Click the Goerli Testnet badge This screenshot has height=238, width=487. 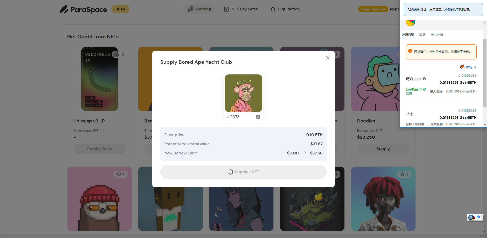(x=373, y=9)
